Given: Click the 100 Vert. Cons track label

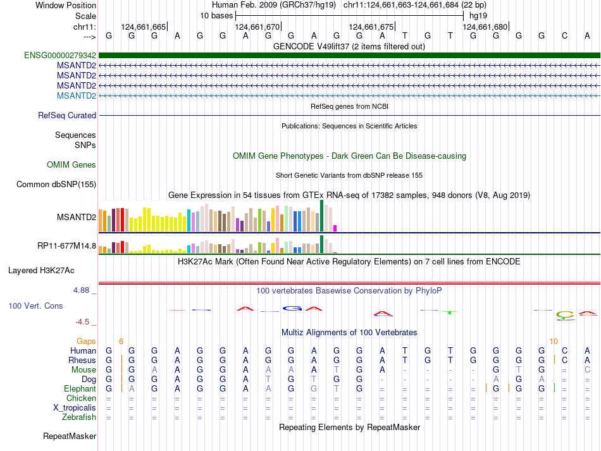Looking at the screenshot, I should pyautogui.click(x=35, y=306).
